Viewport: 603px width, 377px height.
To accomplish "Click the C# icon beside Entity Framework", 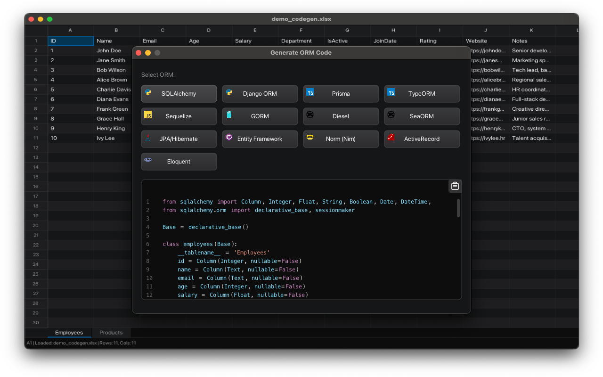I will click(x=229, y=137).
